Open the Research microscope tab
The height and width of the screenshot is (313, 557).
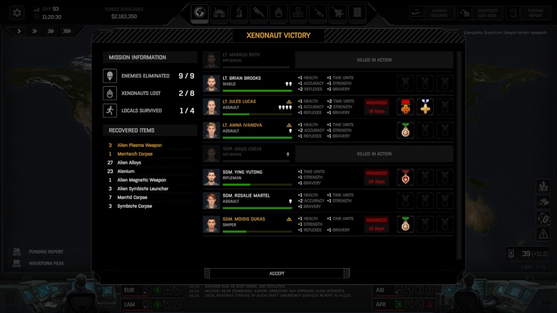pyautogui.click(x=239, y=13)
